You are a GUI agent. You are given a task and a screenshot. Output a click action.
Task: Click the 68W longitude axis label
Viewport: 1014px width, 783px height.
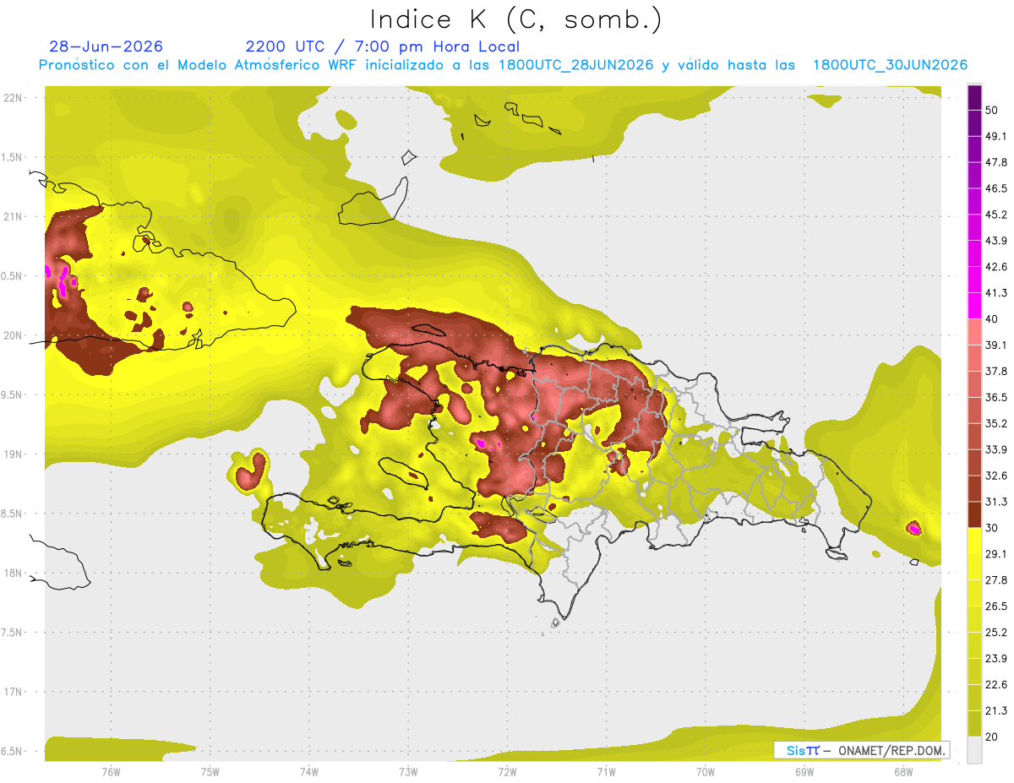[902, 771]
